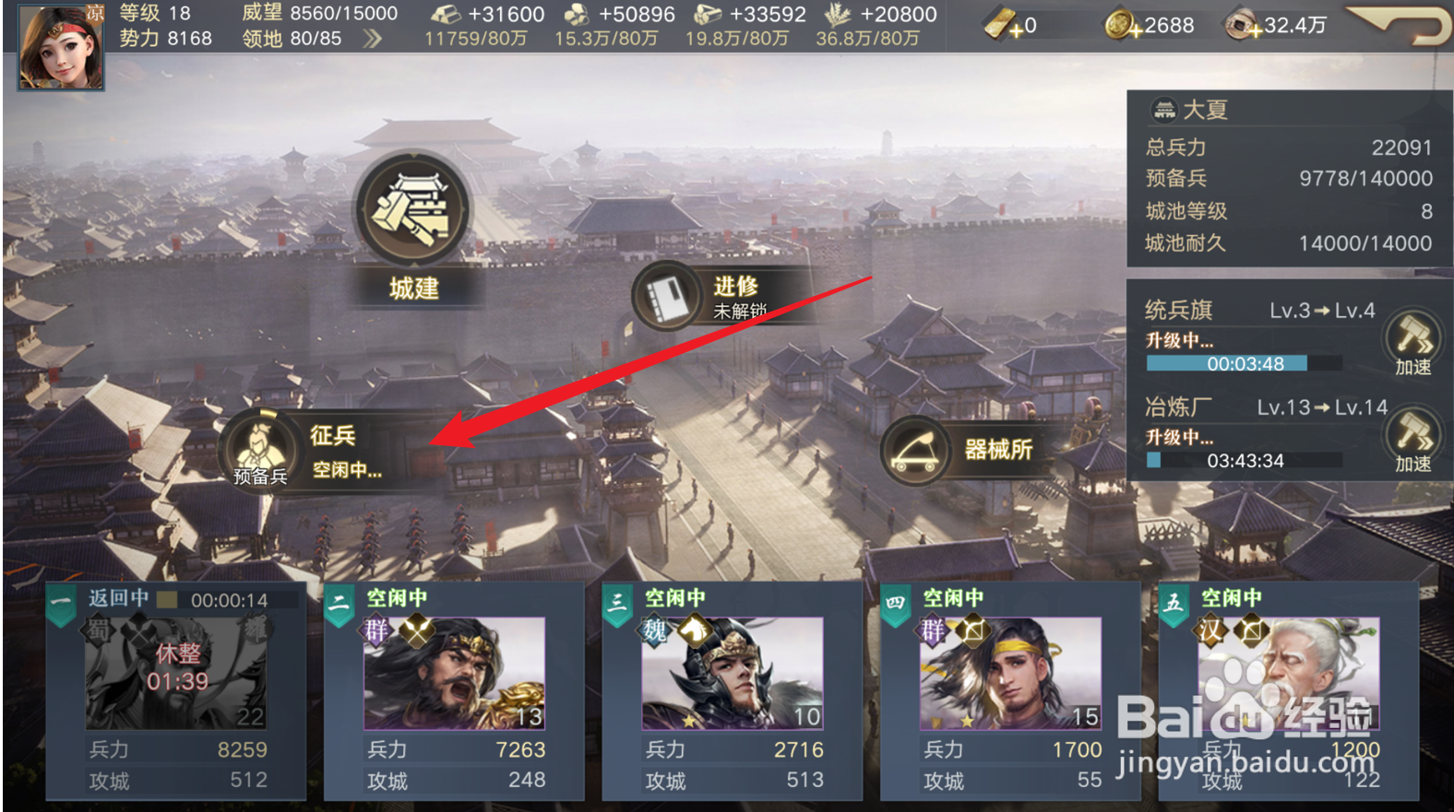This screenshot has width=1454, height=812.
Task: Open the 器械所 catapult icon
Action: pos(913,451)
